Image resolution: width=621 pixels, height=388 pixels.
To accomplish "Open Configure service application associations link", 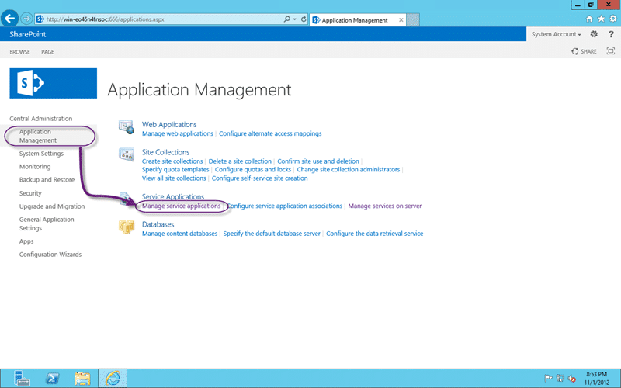I will tap(284, 206).
